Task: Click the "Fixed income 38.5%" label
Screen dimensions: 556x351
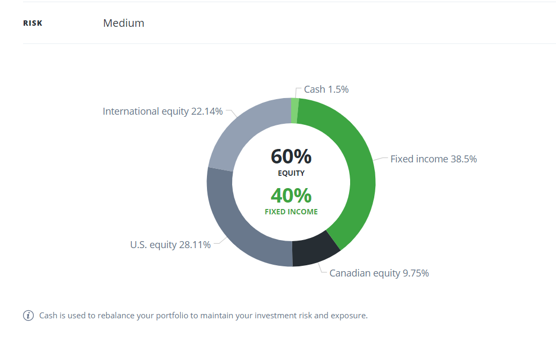Action: point(433,159)
